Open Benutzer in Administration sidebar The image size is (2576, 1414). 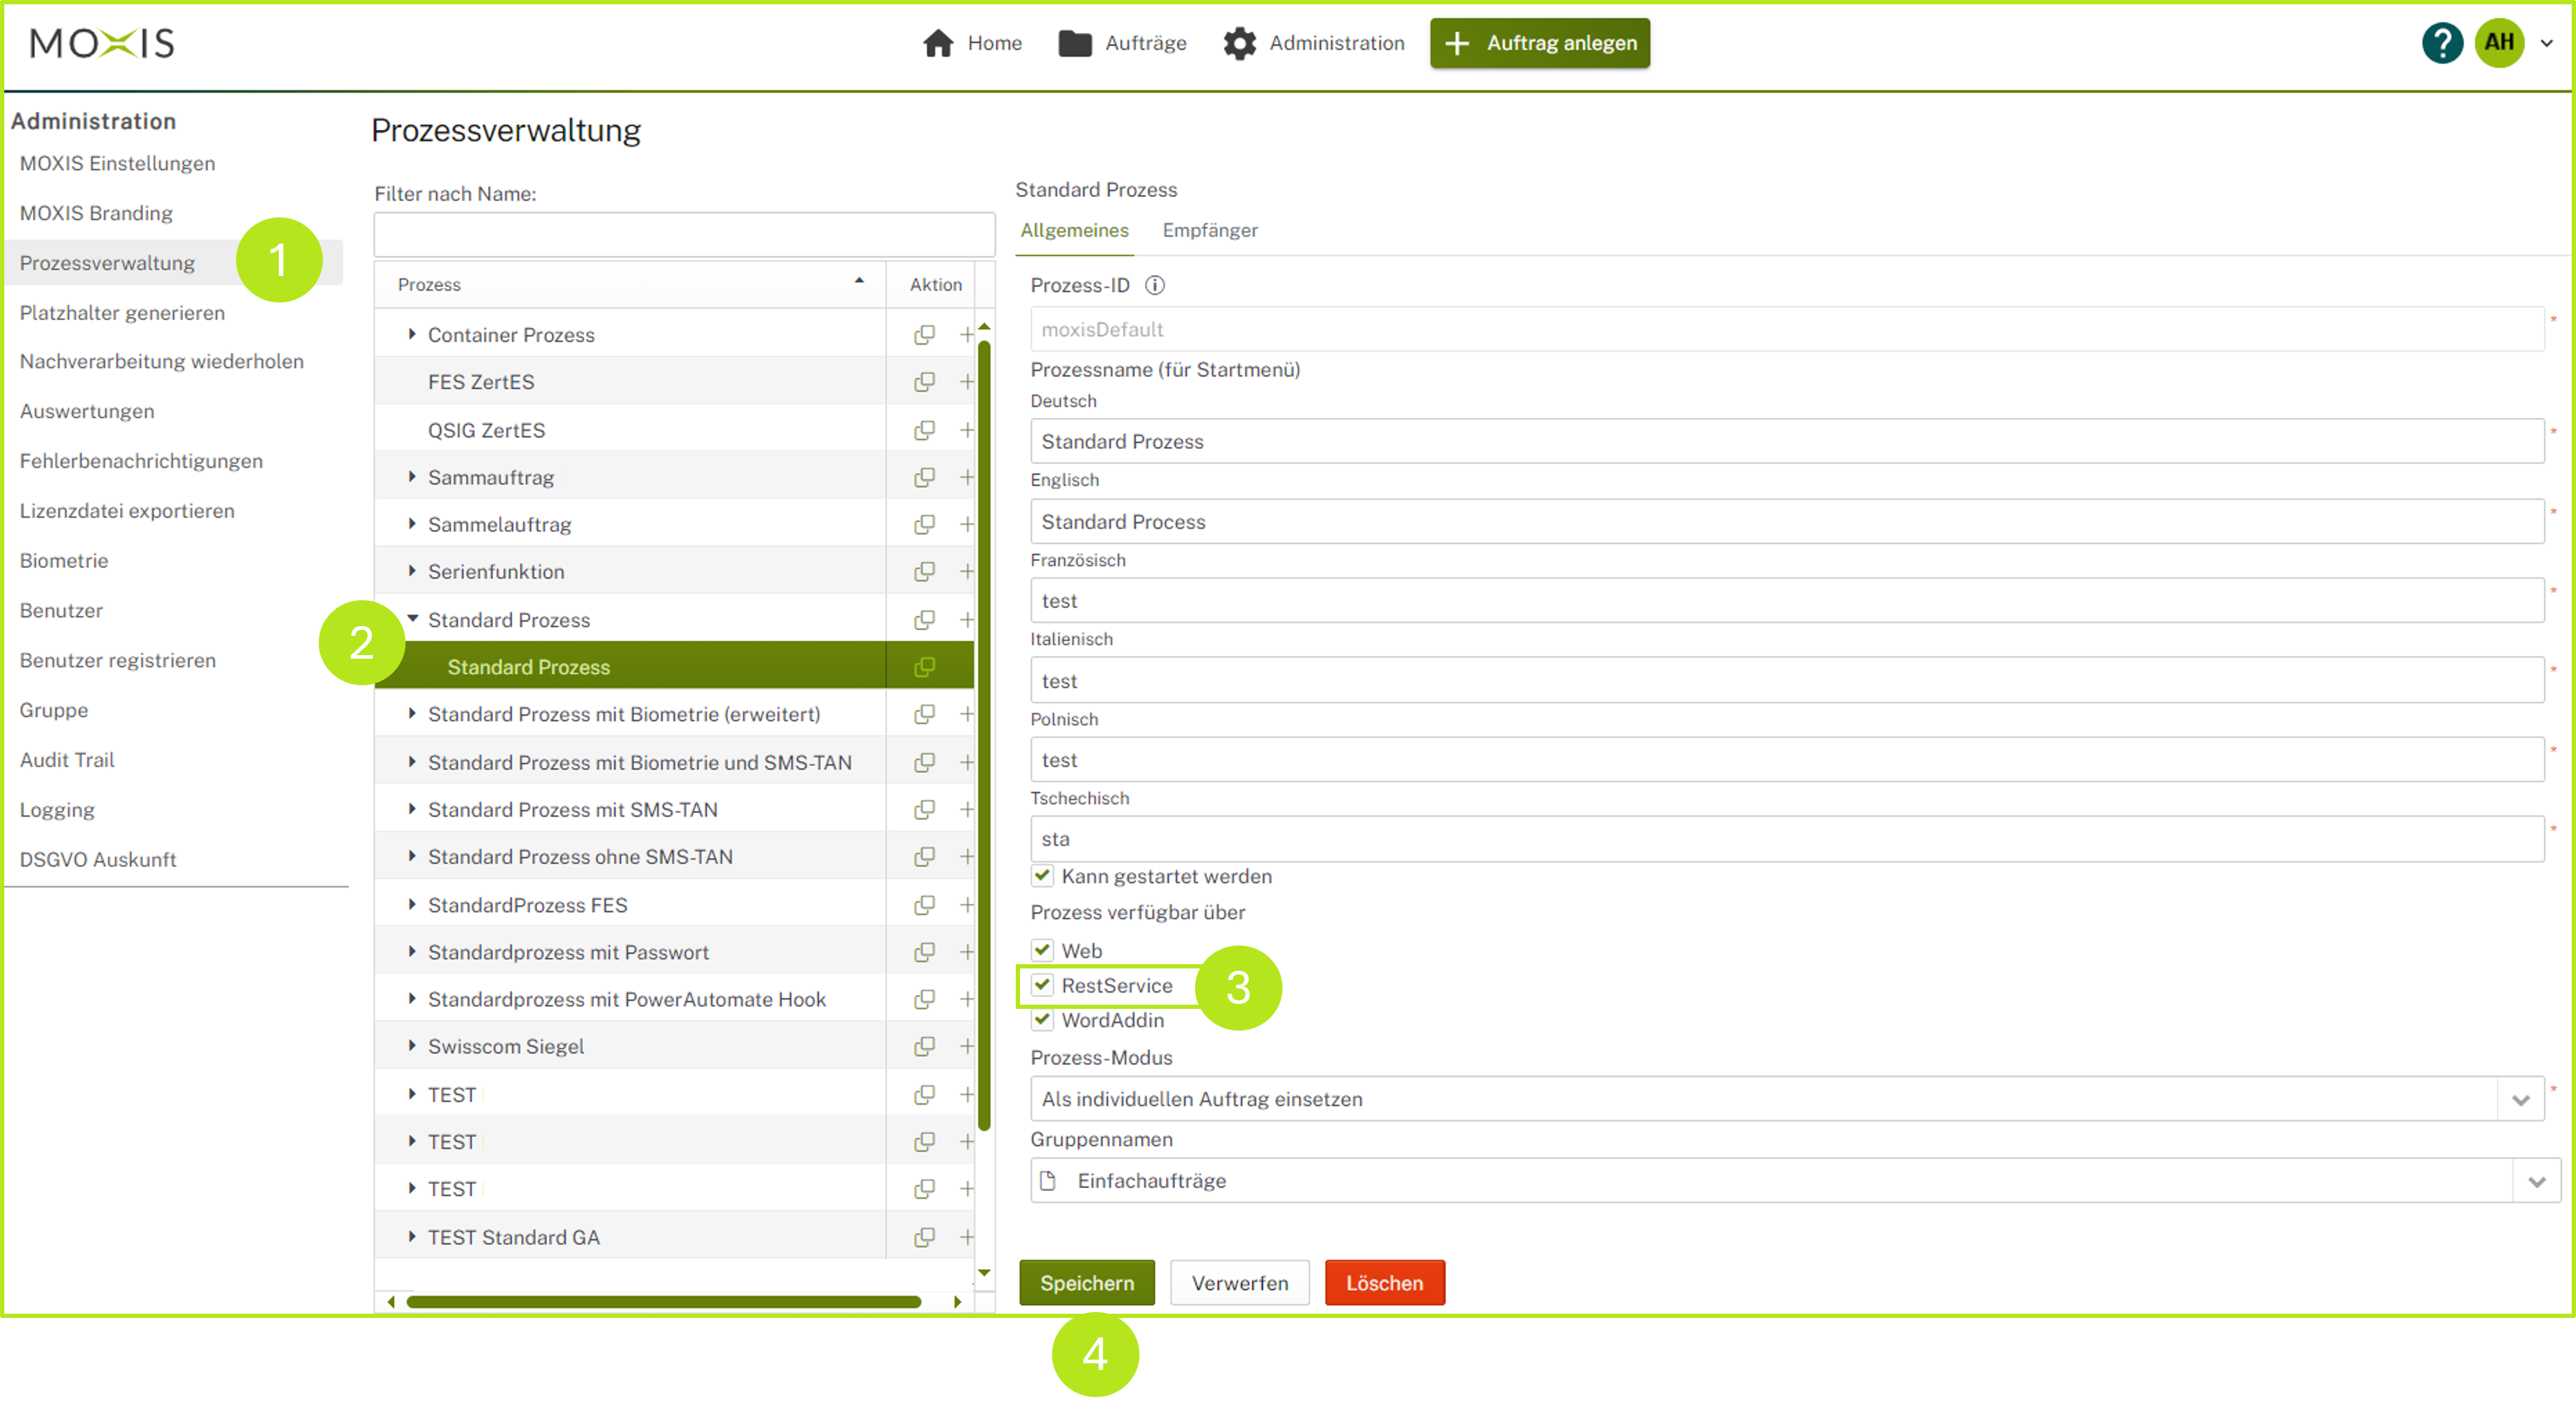coord(61,610)
